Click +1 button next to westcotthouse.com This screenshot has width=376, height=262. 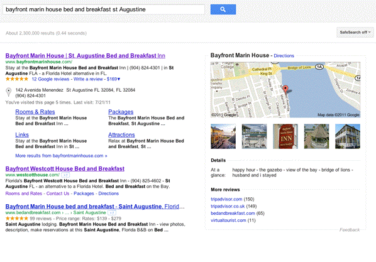point(65,175)
